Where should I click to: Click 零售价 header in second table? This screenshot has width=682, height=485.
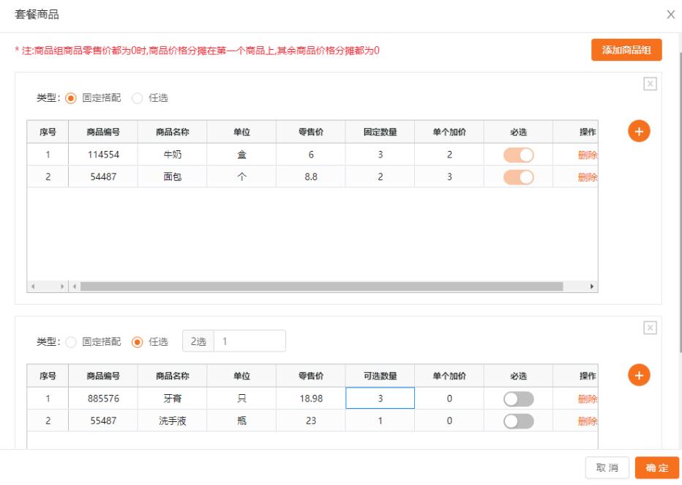click(x=311, y=376)
